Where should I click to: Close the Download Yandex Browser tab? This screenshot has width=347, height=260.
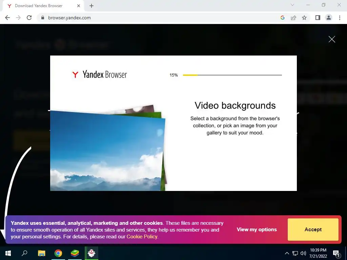pos(79,6)
